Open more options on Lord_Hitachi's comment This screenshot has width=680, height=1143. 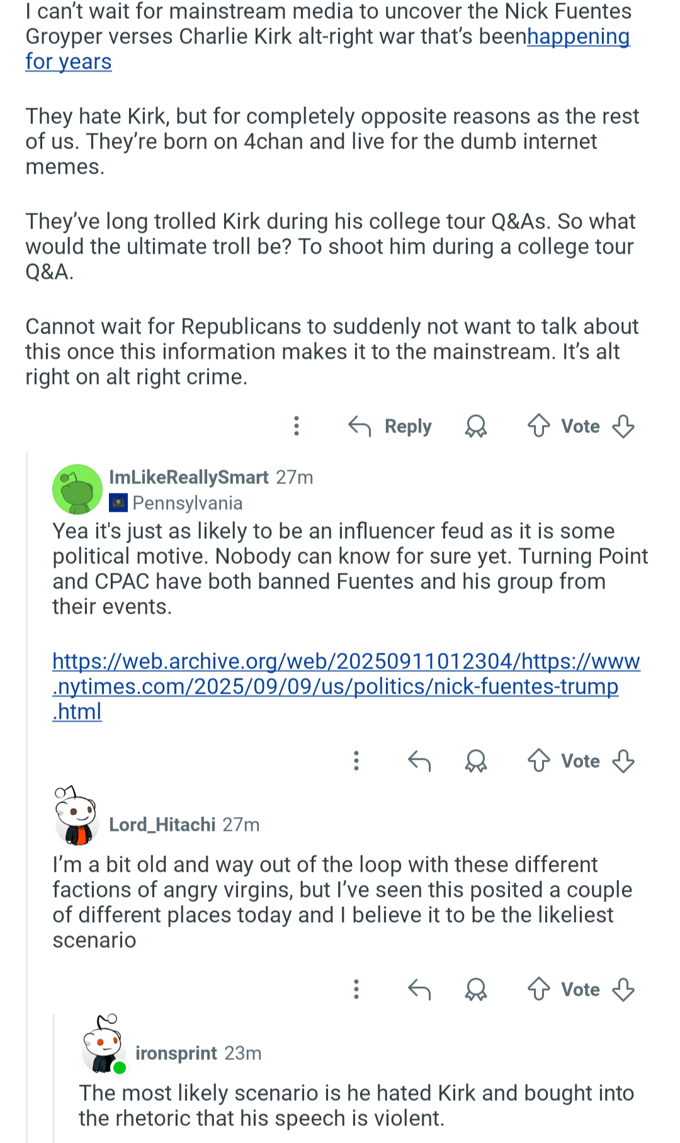tap(356, 989)
